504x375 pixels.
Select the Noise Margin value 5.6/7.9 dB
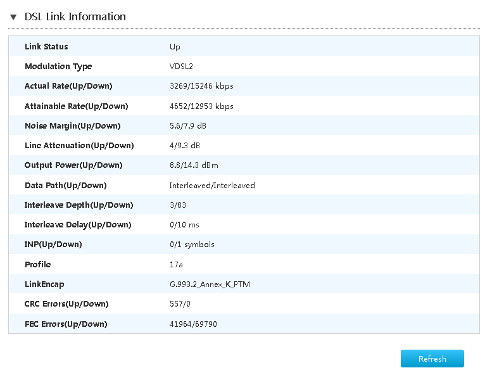(x=187, y=126)
